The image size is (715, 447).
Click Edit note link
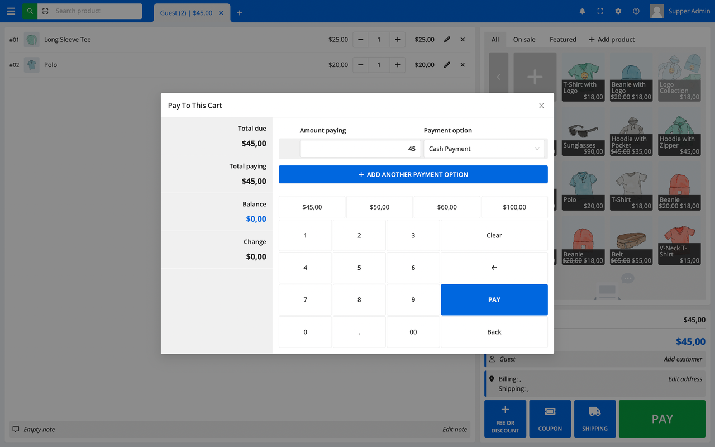pyautogui.click(x=455, y=429)
